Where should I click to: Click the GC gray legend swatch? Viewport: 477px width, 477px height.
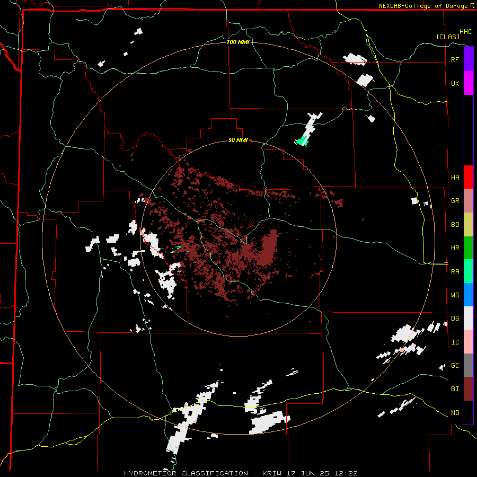click(x=468, y=365)
